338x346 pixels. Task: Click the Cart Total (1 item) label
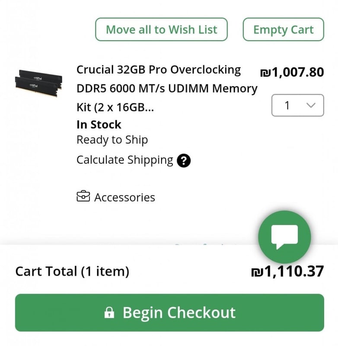pyautogui.click(x=72, y=272)
